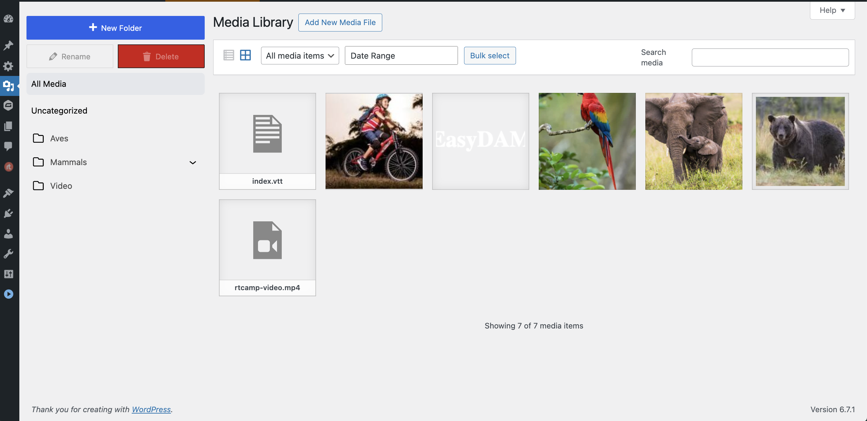Expand the Mammals folder chevron
The height and width of the screenshot is (421, 867).
click(192, 163)
